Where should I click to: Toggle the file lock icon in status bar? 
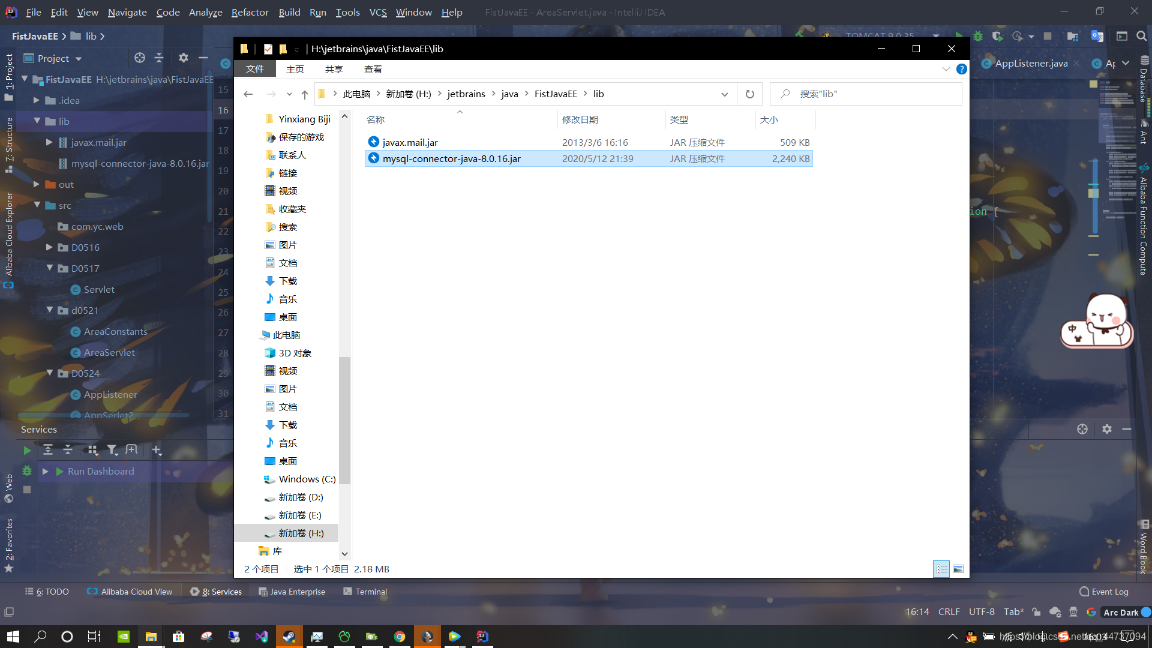pos(1036,612)
